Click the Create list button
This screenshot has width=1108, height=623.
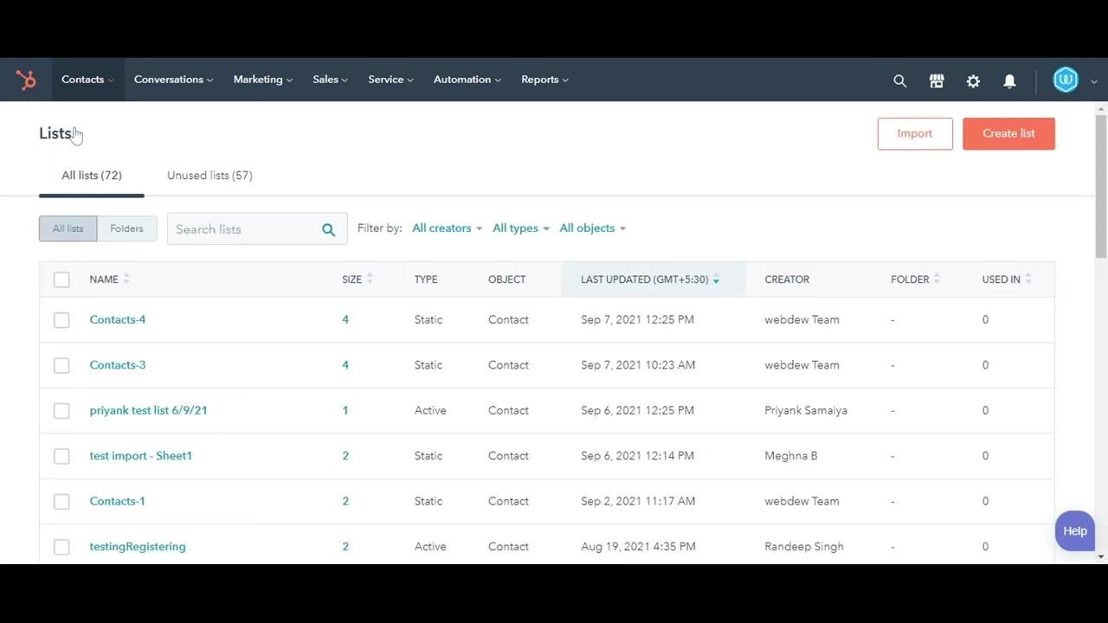pos(1008,134)
